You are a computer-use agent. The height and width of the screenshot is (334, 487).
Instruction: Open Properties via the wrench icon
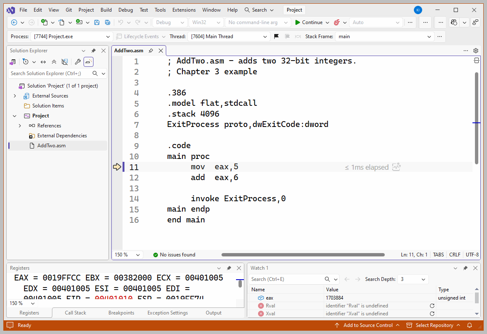coord(78,62)
